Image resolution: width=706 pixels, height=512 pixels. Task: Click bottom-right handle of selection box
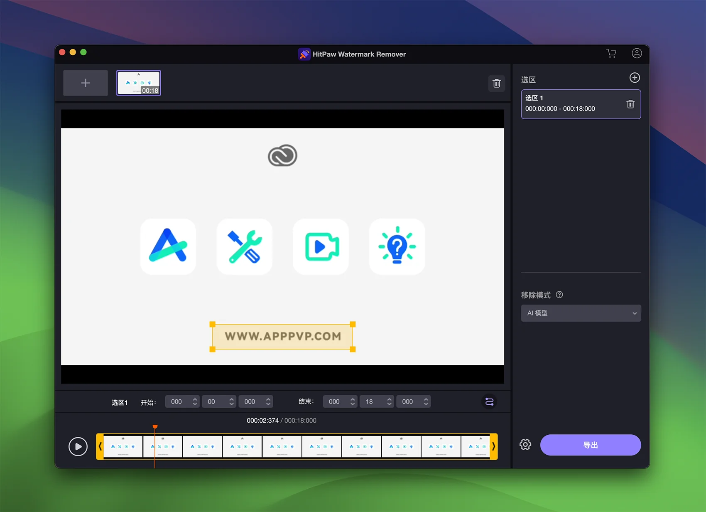point(353,350)
